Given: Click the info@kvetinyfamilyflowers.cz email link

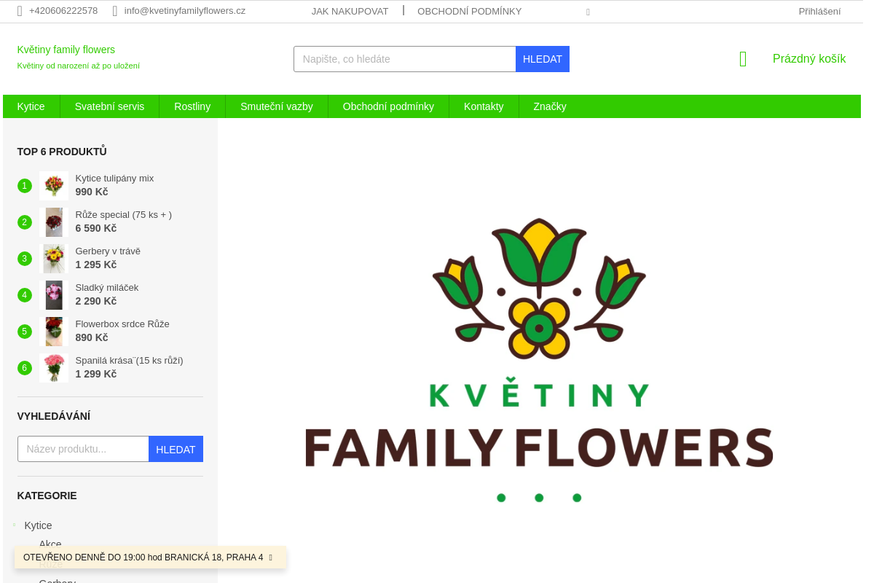Looking at the screenshot, I should [185, 11].
